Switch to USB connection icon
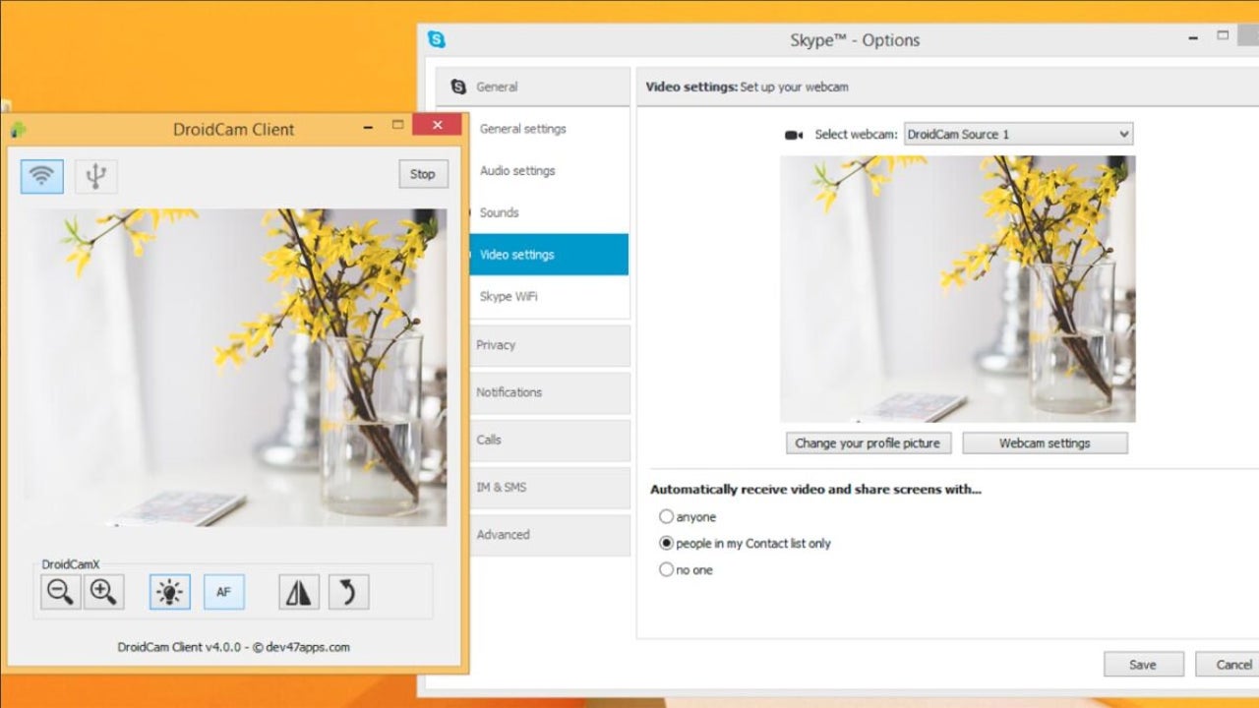Viewport: 1259px width, 708px height. (x=95, y=176)
